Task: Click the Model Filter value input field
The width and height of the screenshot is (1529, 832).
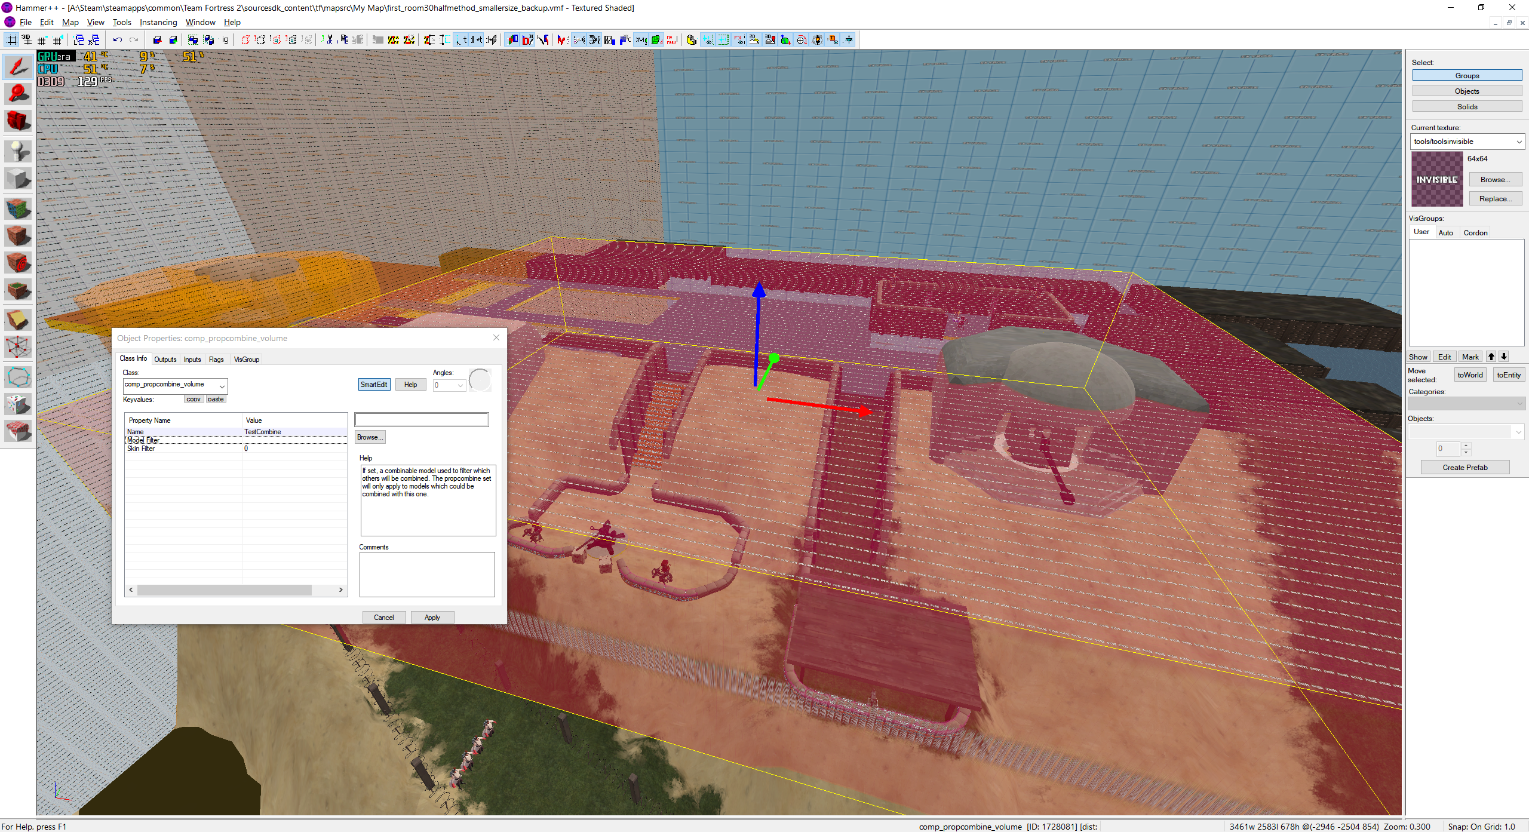Action: [421, 420]
